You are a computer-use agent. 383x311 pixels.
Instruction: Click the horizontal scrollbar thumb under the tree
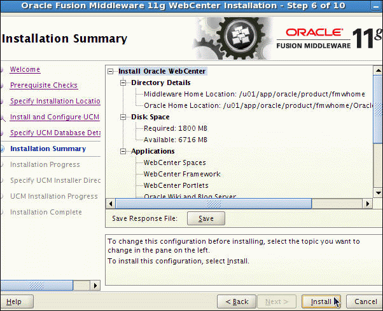[214, 204]
